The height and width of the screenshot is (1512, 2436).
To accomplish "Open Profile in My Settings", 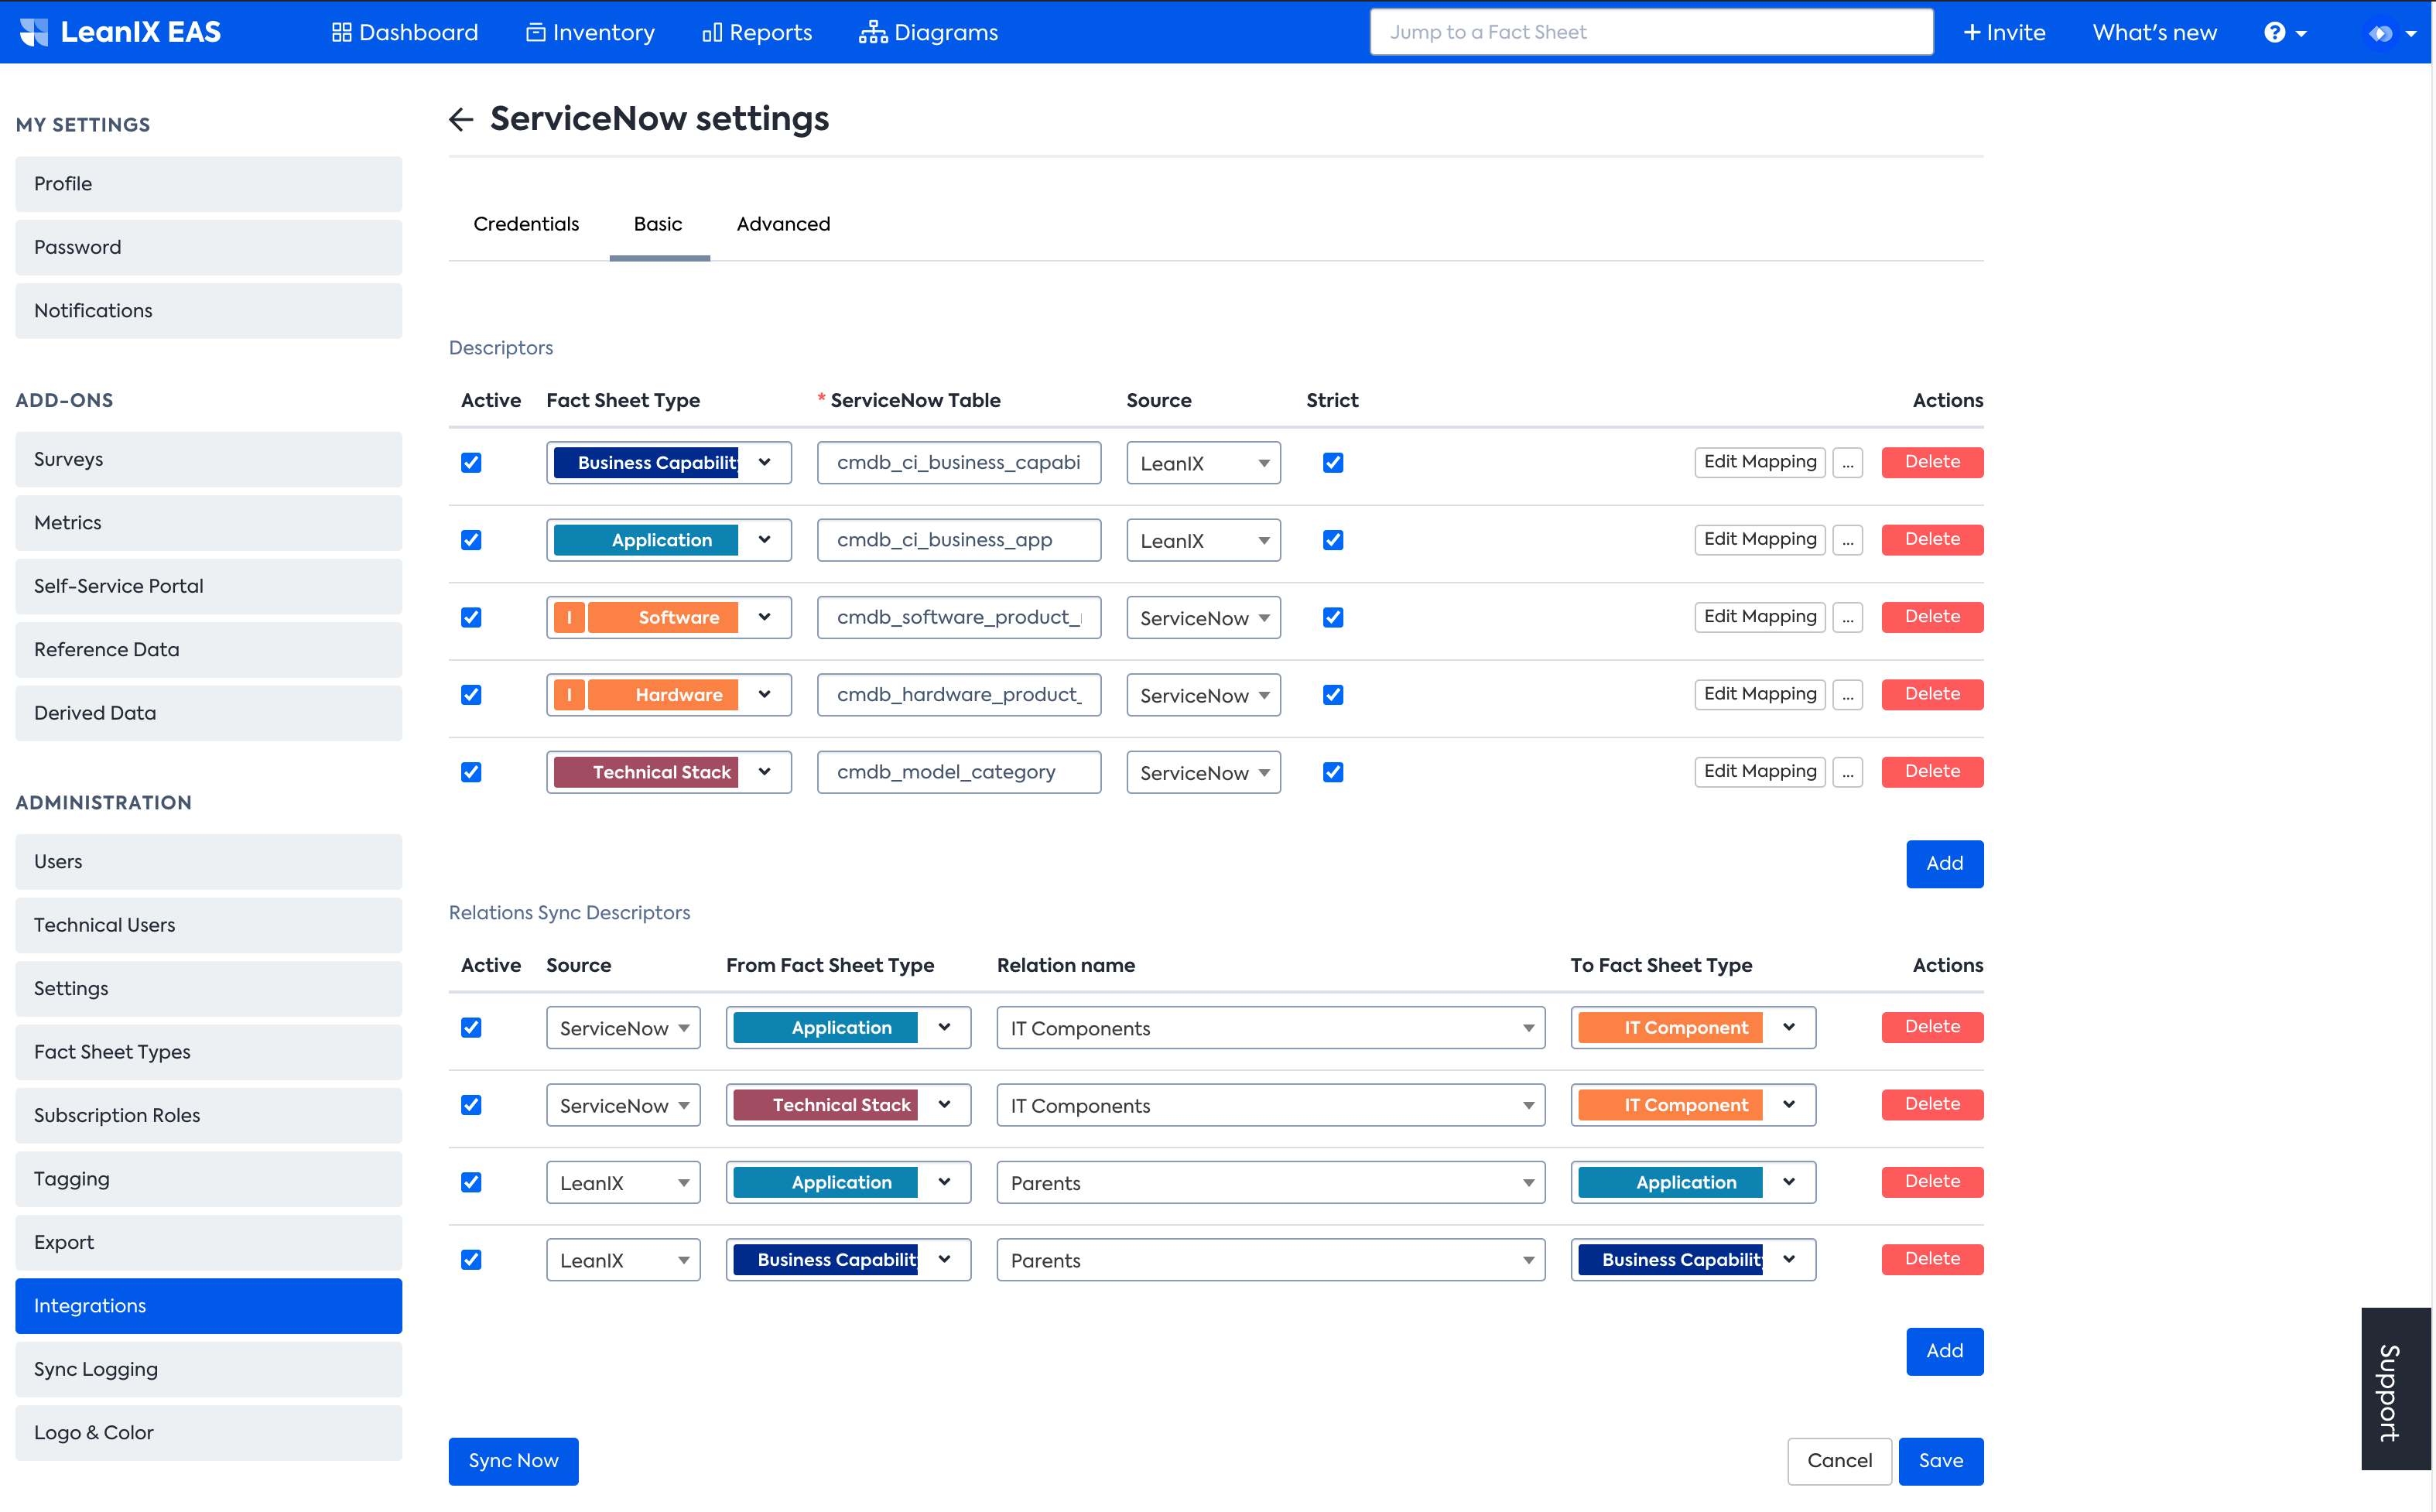I will (x=209, y=184).
